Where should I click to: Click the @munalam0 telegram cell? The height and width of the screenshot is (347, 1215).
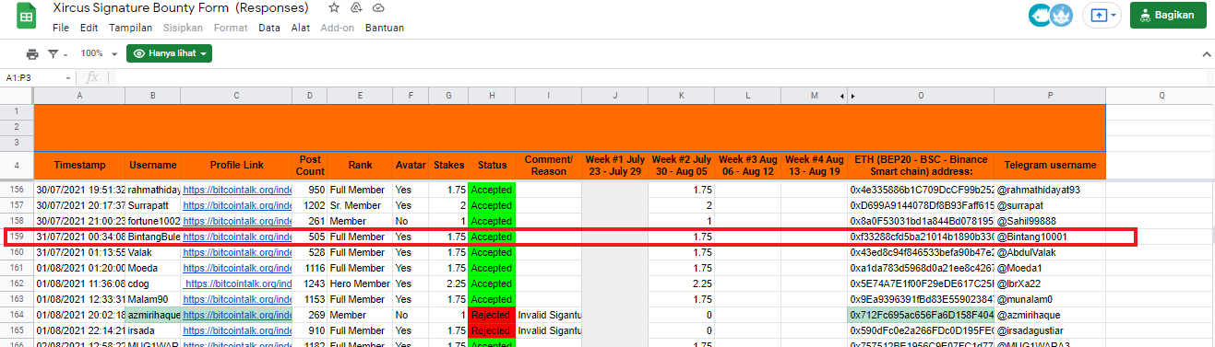coord(1050,299)
